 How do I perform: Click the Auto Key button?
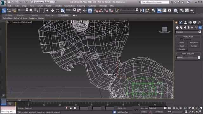[144, 108]
